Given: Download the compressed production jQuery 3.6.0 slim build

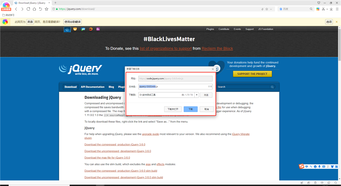Looking at the screenshot, I should pyautogui.click(x=121, y=171).
